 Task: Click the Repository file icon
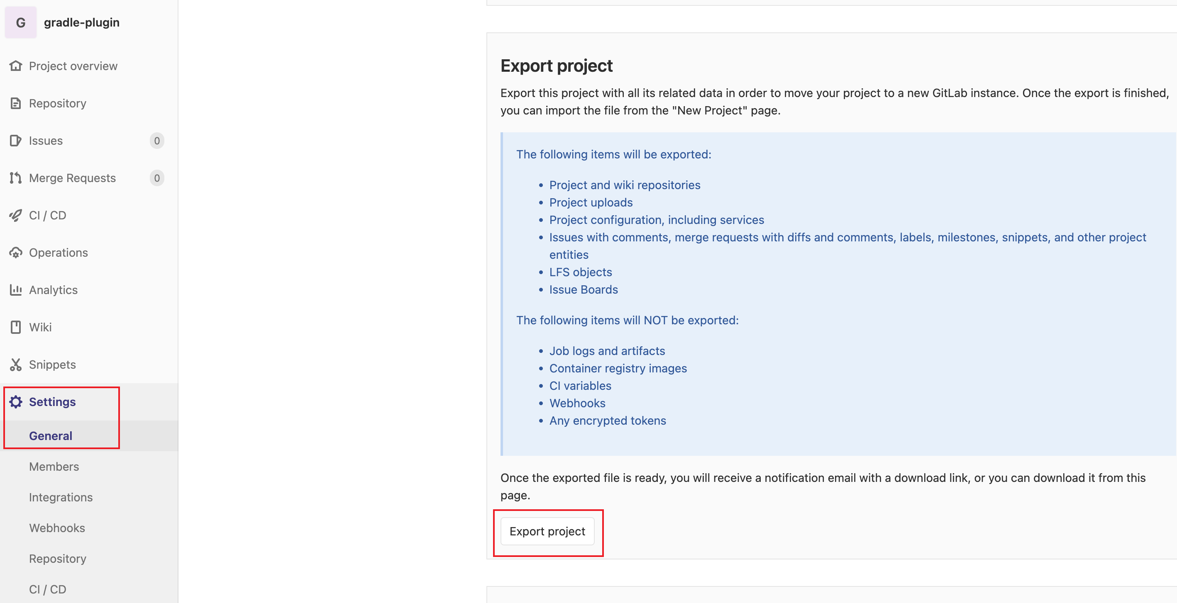point(15,103)
